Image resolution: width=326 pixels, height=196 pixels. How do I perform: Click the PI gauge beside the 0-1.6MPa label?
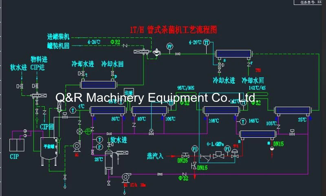tap(227, 149)
